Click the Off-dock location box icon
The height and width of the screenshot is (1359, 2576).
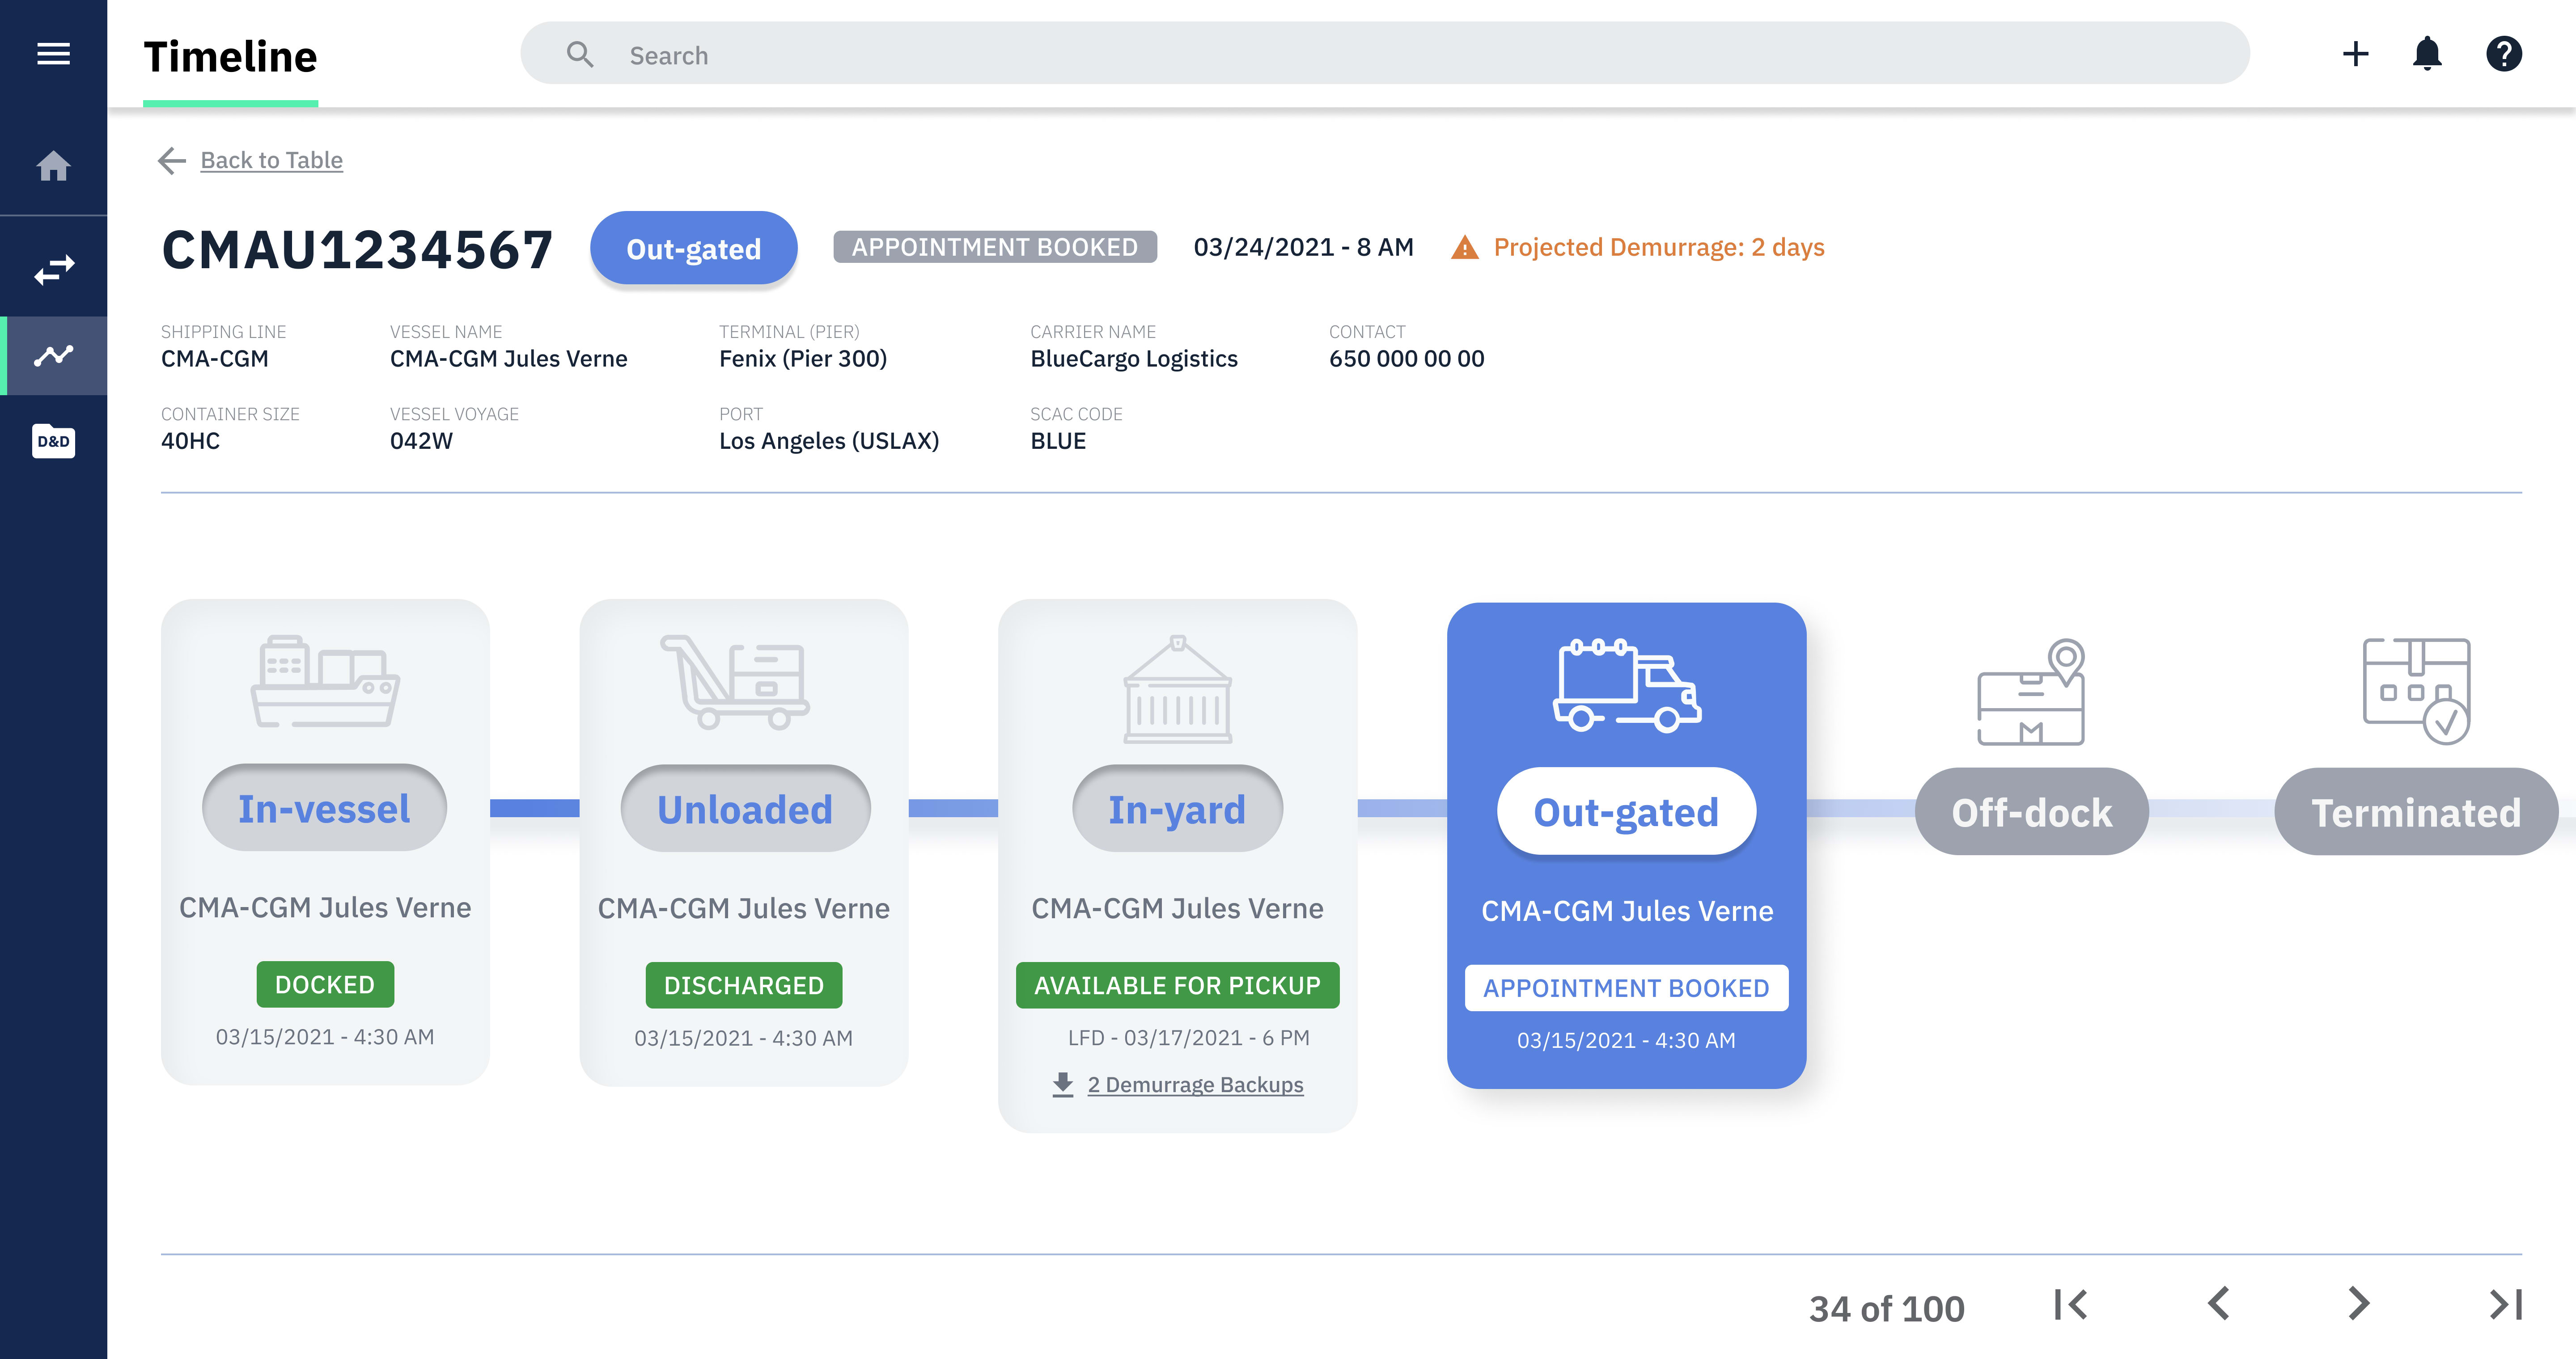coord(2031,692)
